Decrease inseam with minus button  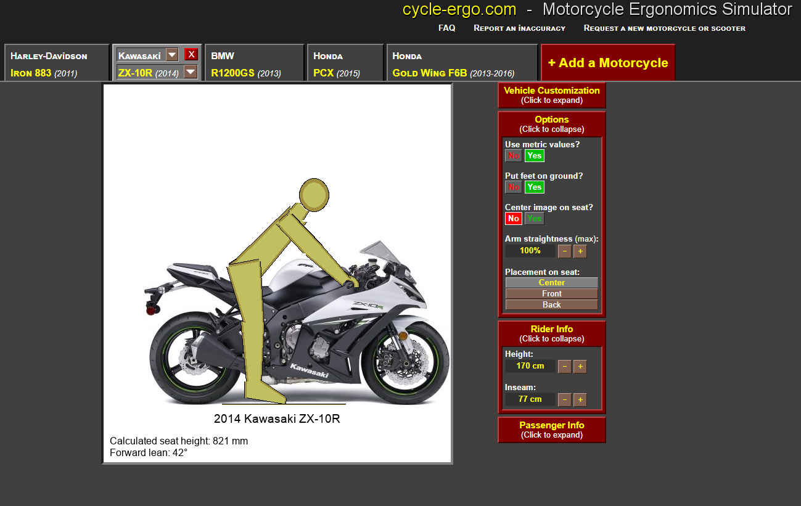564,400
